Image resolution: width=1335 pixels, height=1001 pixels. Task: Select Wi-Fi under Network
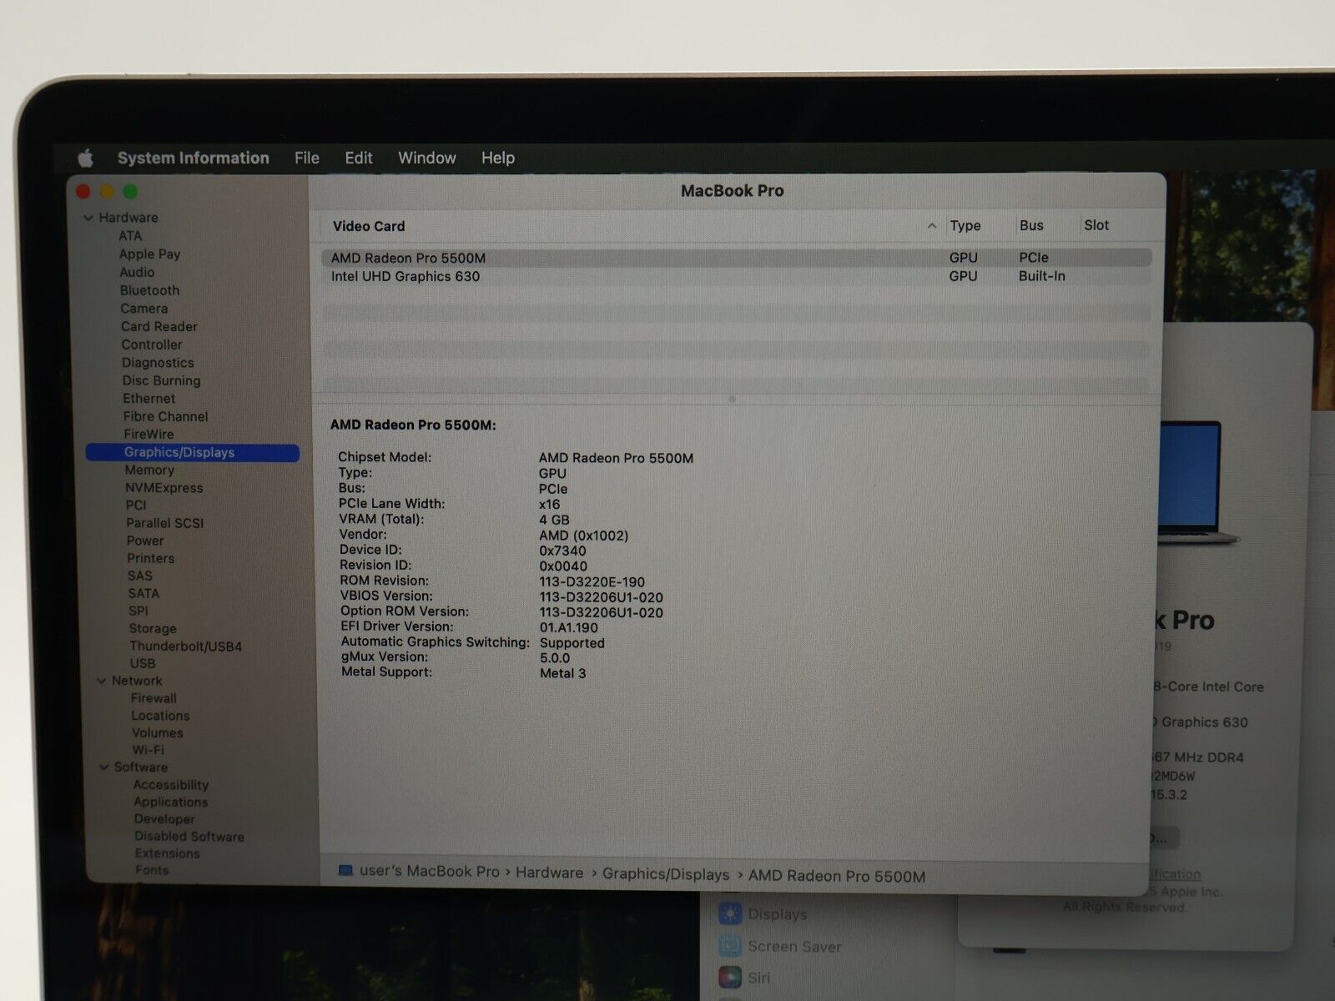pyautogui.click(x=148, y=750)
